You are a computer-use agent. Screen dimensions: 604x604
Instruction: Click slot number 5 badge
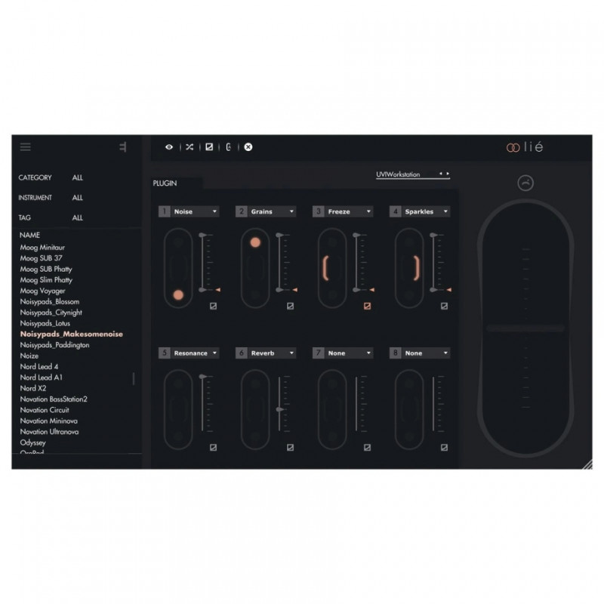click(x=164, y=353)
